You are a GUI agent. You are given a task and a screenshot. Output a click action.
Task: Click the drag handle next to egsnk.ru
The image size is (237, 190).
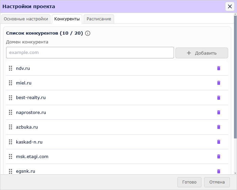pyautogui.click(x=10, y=171)
